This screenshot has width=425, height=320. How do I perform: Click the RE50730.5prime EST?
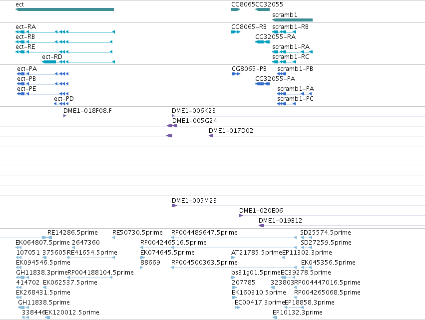113,238
